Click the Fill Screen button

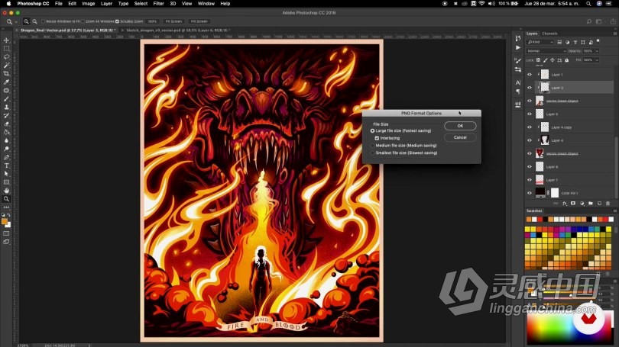[x=199, y=21]
